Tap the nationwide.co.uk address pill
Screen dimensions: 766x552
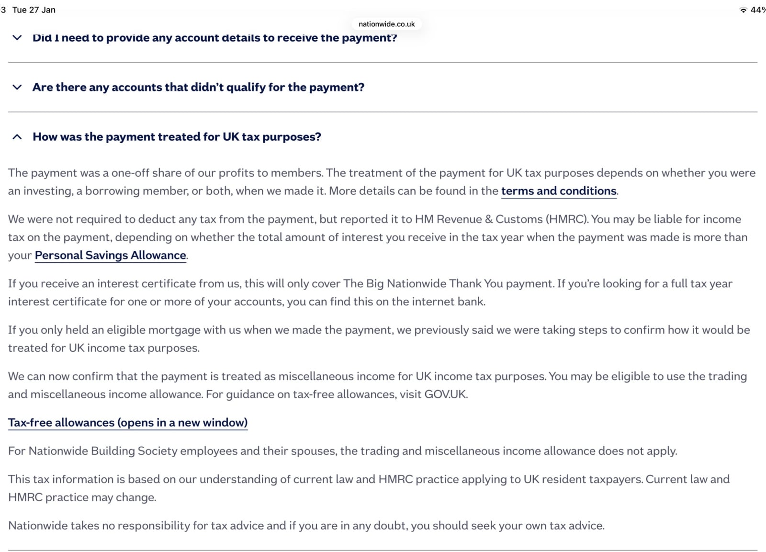386,24
